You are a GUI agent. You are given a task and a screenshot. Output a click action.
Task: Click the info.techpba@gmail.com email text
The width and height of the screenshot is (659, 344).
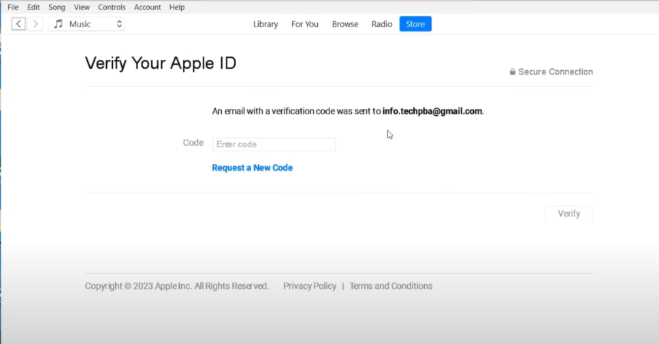coord(432,111)
